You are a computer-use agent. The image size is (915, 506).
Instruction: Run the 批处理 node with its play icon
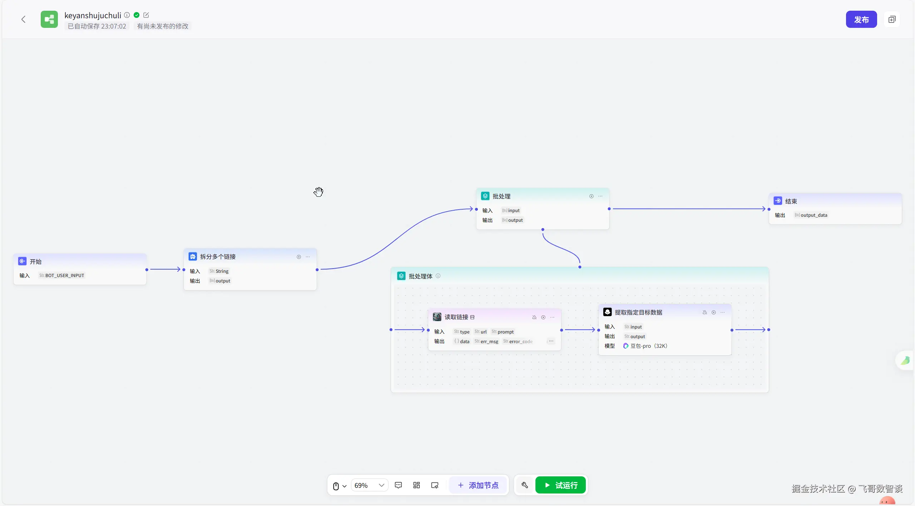coord(591,196)
